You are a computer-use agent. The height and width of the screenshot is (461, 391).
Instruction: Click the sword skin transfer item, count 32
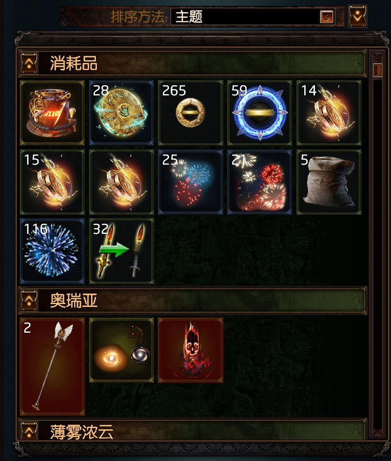pos(122,251)
